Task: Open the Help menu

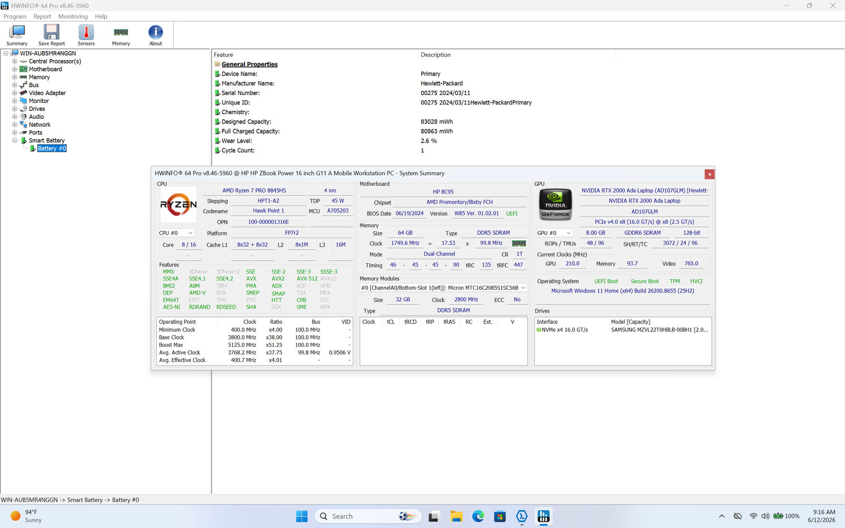Action: [101, 16]
